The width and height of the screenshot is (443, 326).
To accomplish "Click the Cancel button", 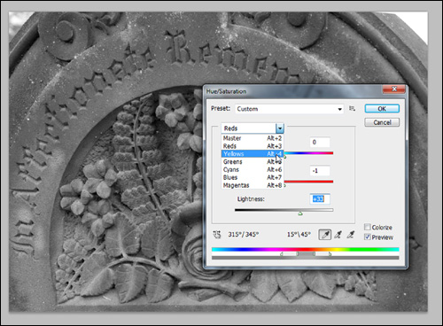I will 382,122.
